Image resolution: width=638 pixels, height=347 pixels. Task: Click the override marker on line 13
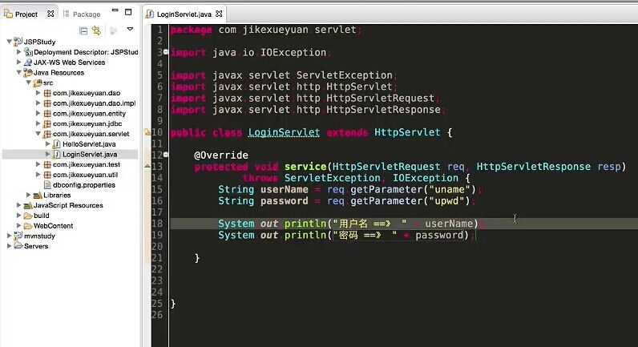pos(147,166)
